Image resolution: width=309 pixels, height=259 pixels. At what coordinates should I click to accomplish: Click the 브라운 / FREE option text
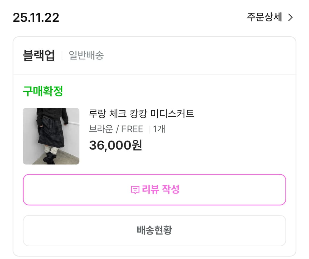click(x=116, y=129)
